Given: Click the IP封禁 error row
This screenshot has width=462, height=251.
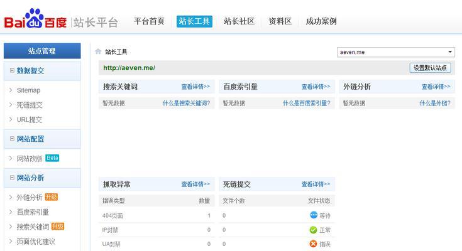Looking at the screenshot, I should click(157, 230).
